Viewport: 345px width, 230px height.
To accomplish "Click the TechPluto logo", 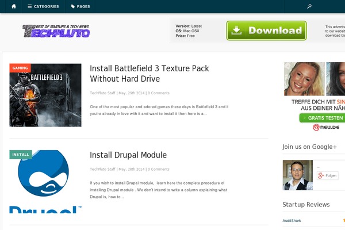I will pyautogui.click(x=56, y=31).
